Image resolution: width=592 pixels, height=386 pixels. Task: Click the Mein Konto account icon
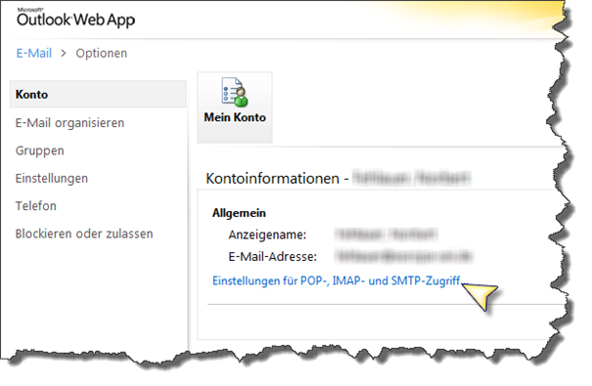[235, 92]
